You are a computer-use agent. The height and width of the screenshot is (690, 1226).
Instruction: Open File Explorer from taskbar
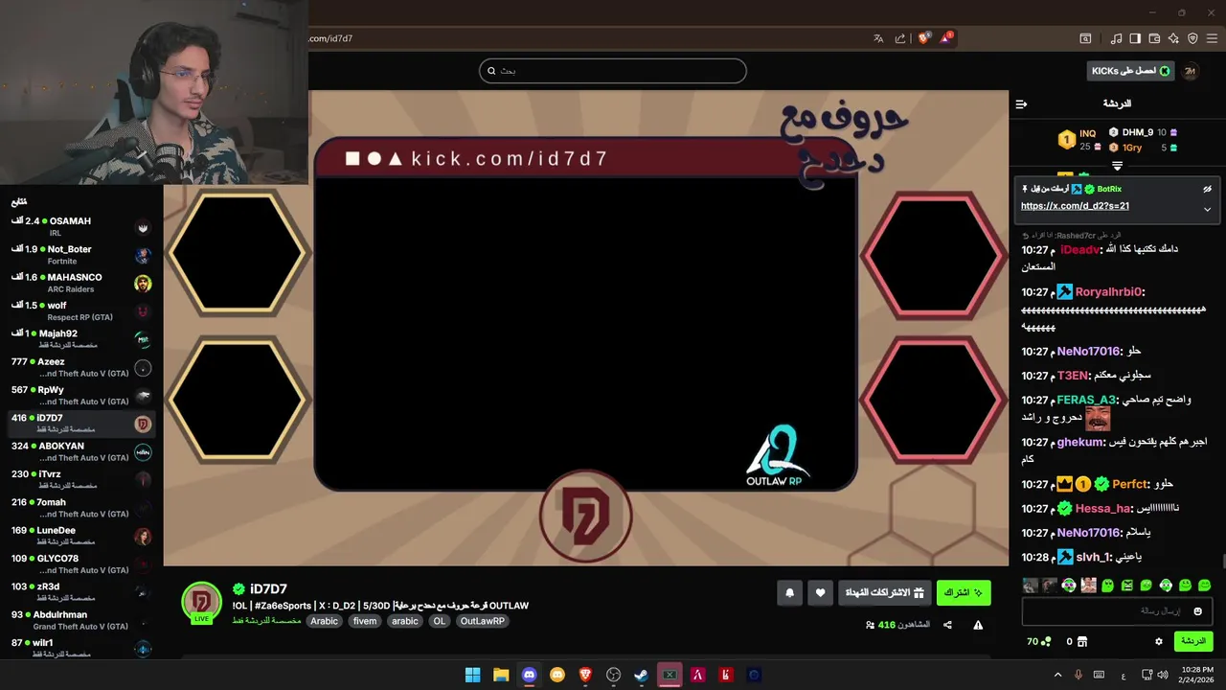coord(501,675)
